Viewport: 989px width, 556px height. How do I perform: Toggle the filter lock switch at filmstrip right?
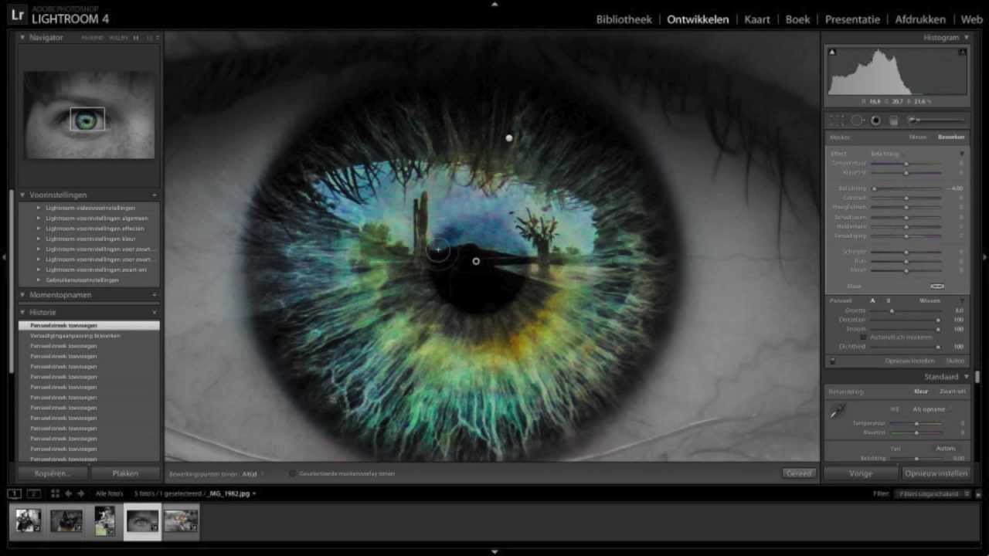tap(978, 493)
